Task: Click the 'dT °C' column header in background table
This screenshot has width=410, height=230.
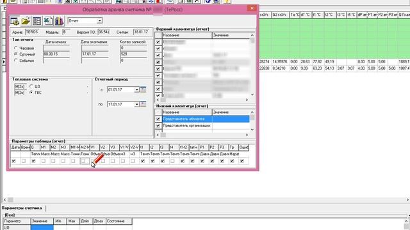Action: (305, 15)
